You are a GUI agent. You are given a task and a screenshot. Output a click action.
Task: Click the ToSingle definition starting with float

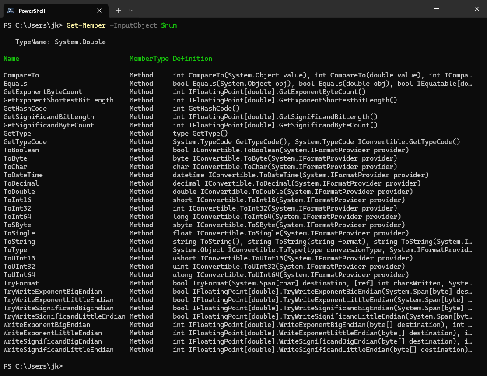coord(291,233)
